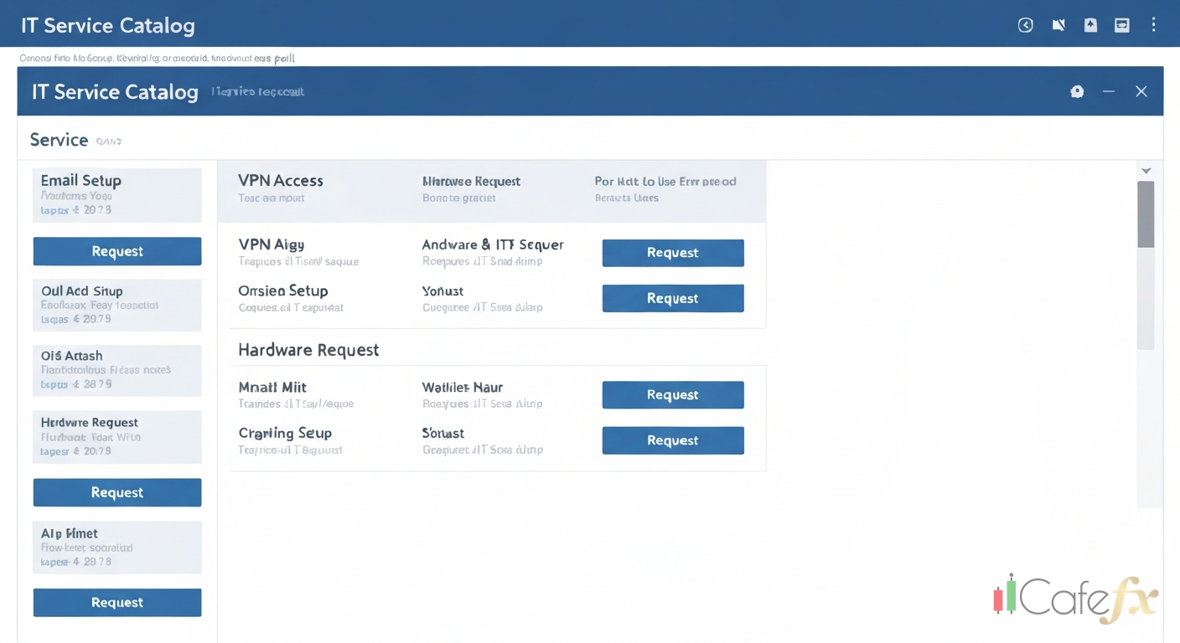Click the inbox icon in the top toolbar
Image resolution: width=1180 pixels, height=643 pixels.
coord(1121,25)
